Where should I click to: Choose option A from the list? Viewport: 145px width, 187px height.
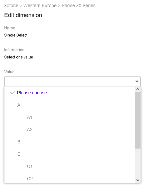coord(70,105)
